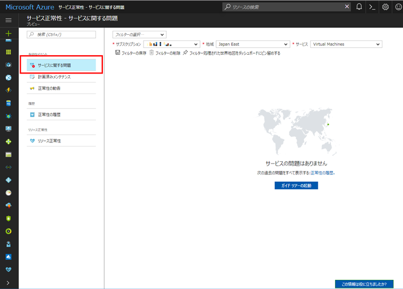Launch Cloud Shell from top bar
403x289 pixels.
click(x=372, y=7)
